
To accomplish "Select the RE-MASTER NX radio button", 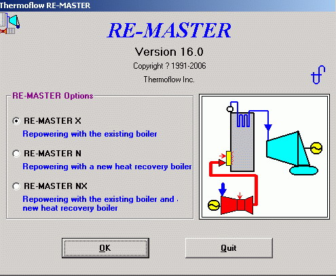I will click(x=16, y=186).
